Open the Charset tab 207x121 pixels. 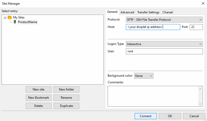[168, 12]
